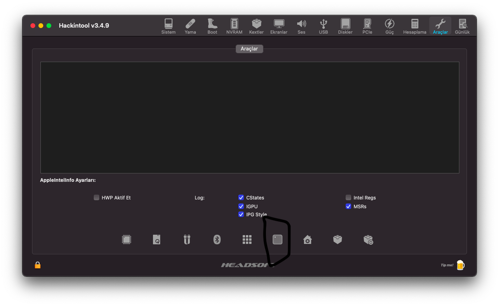Disable the MSRs log checkbox

coord(348,206)
